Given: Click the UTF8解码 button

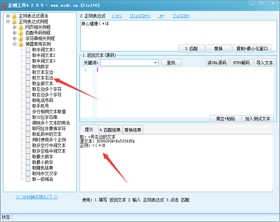Looking at the screenshot, I should pyautogui.click(x=241, y=63).
